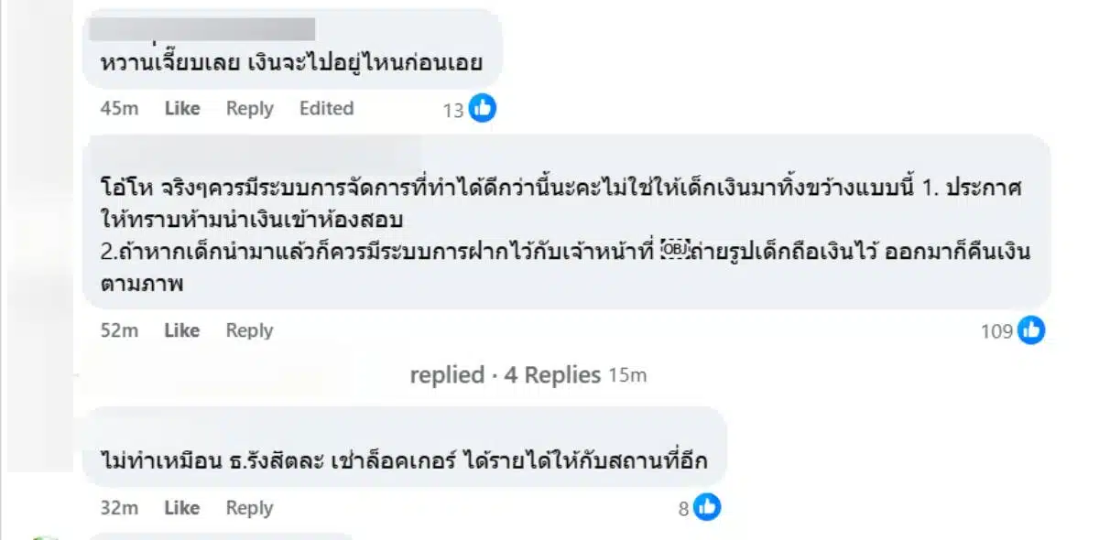Screen dimensions: 1099x540
Task: View edit history via Edited label
Action: (326, 108)
